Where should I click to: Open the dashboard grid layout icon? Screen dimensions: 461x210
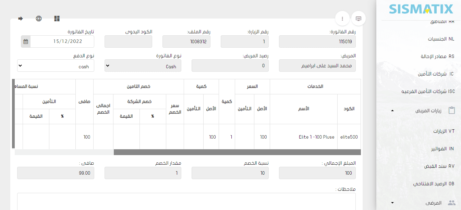coord(57,19)
